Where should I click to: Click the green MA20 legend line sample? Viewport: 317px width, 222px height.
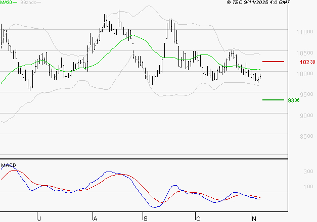point(15,3)
